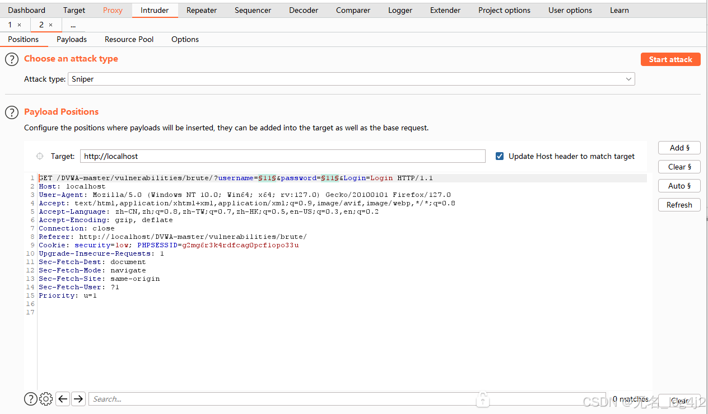Click the target crosshair icon beside Target

(40, 156)
